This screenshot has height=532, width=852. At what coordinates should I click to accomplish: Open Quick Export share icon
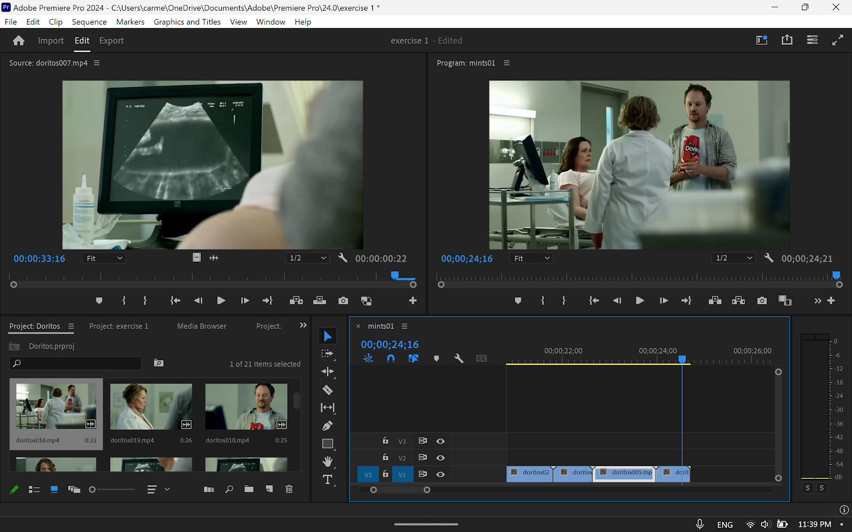pos(787,40)
